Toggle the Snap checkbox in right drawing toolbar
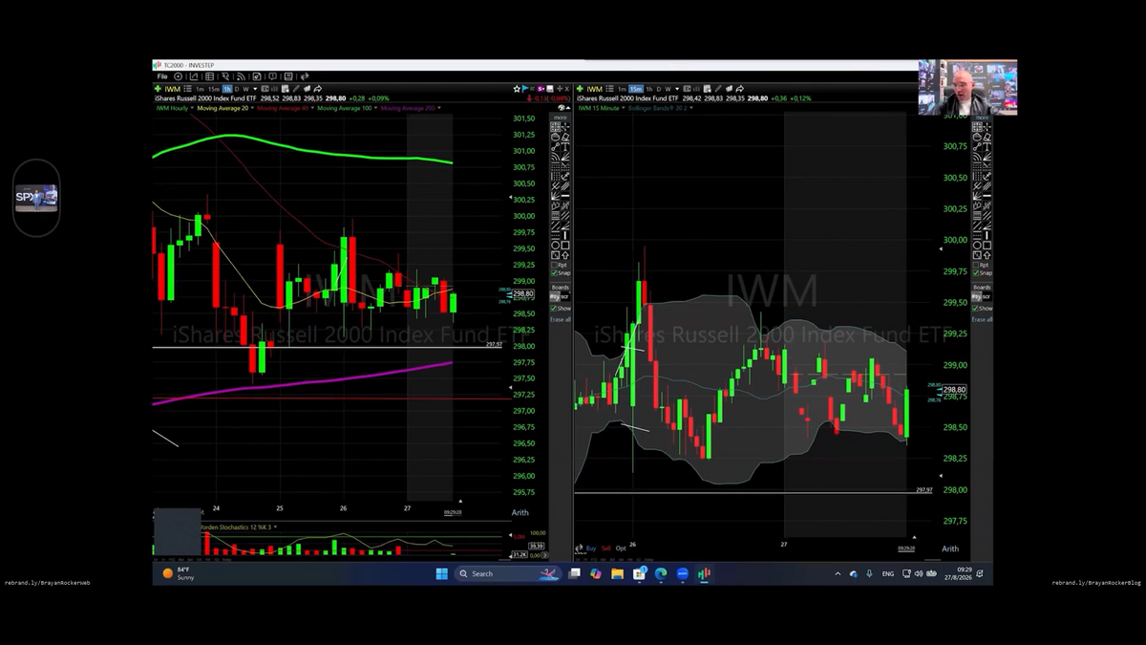Screen dimensions: 1146x645 coord(976,273)
